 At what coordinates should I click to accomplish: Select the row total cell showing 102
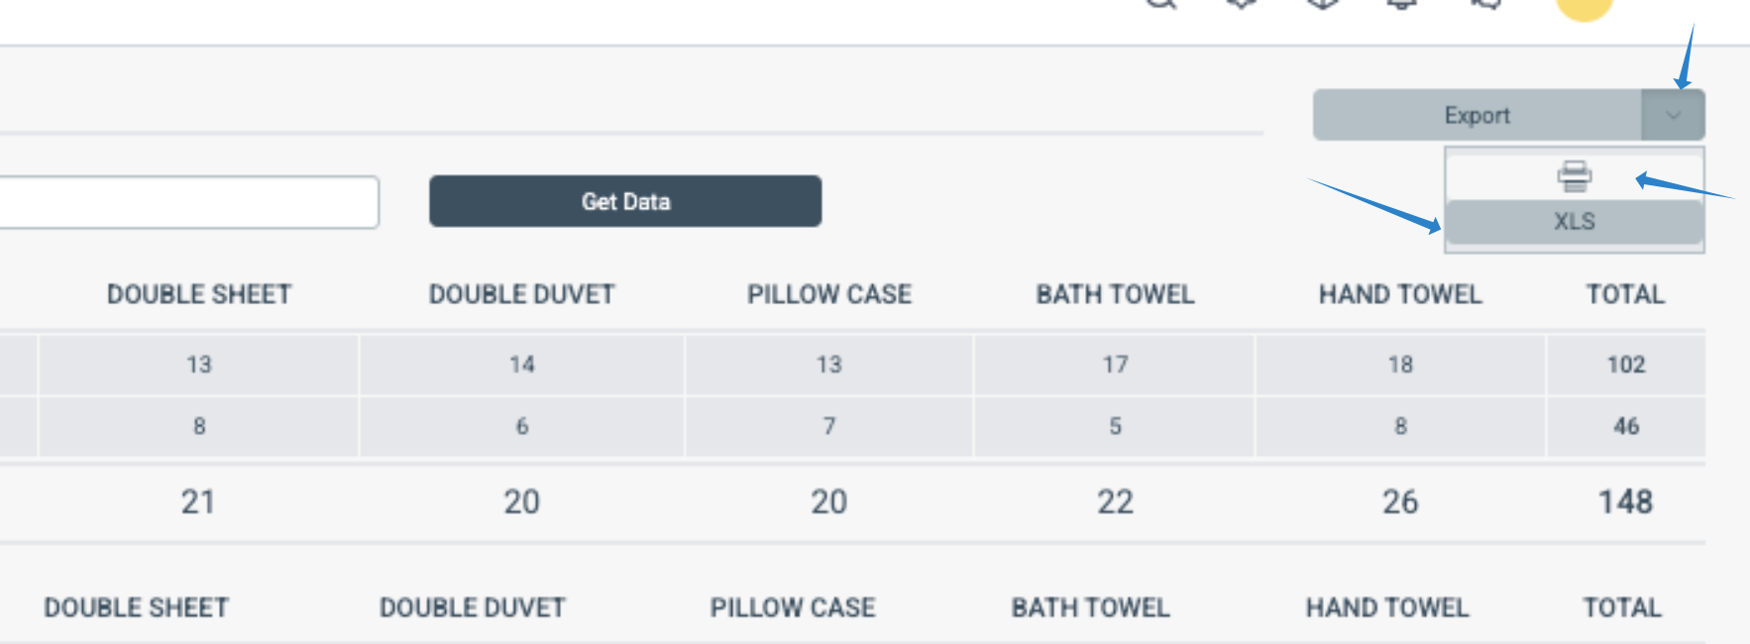1625,365
